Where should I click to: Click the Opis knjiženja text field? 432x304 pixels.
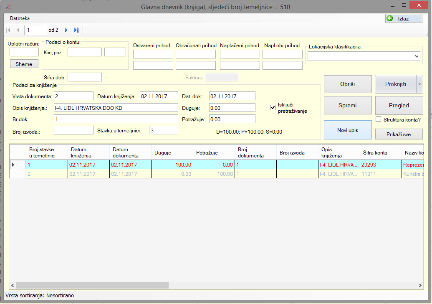[116, 108]
